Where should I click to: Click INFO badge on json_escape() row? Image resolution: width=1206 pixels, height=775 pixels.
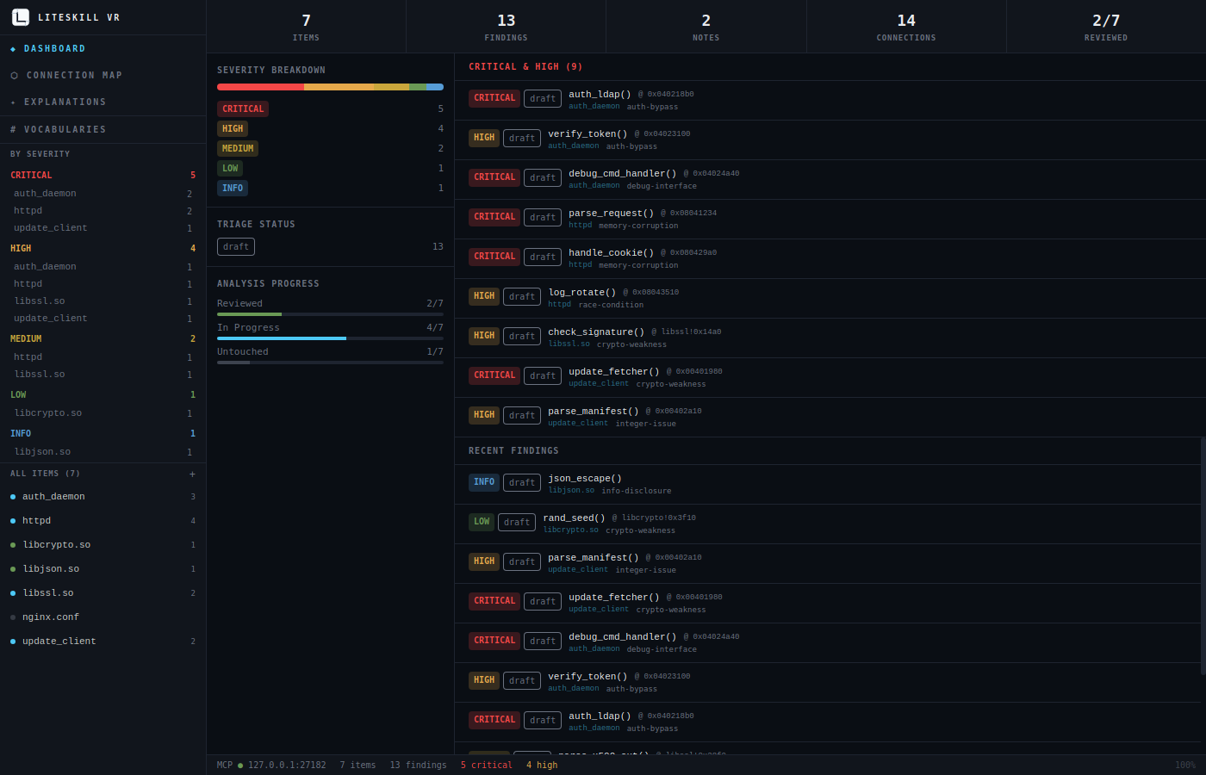coord(484,482)
